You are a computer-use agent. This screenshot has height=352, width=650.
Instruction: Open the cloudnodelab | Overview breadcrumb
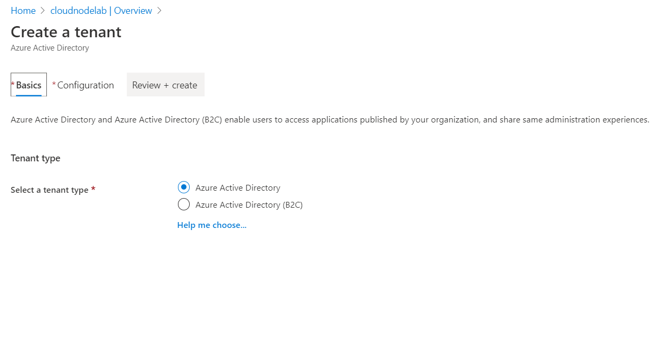[x=101, y=11]
